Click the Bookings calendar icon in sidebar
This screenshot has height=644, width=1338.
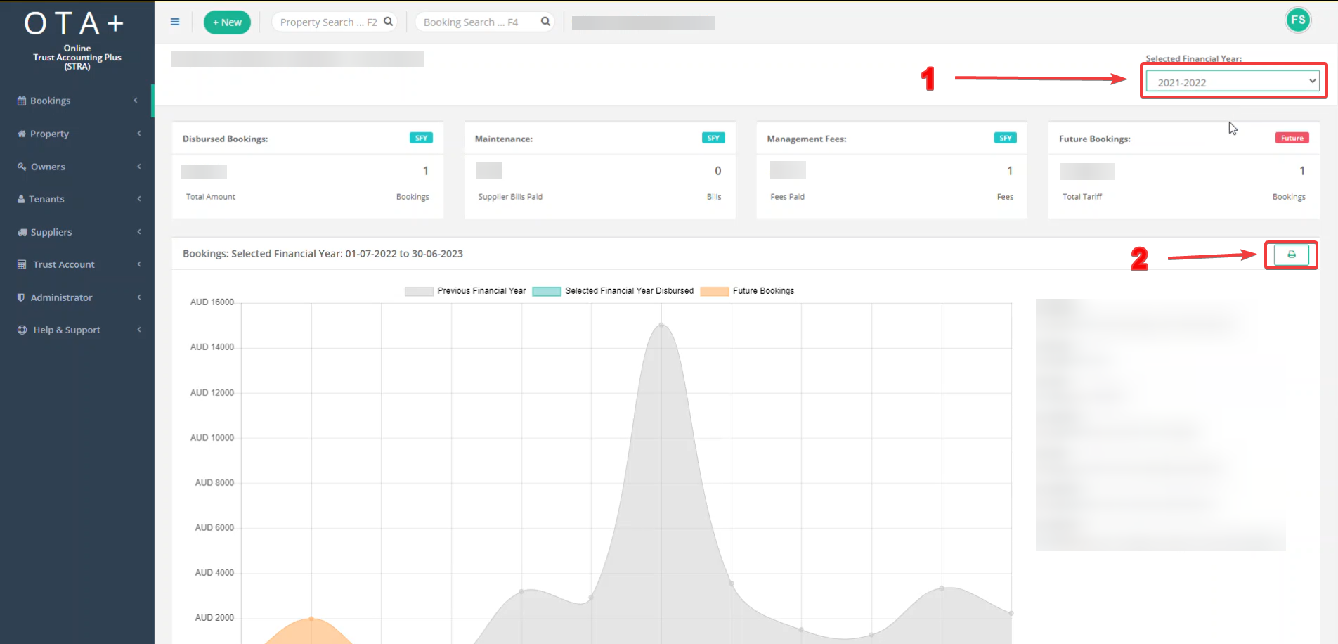[x=22, y=101]
